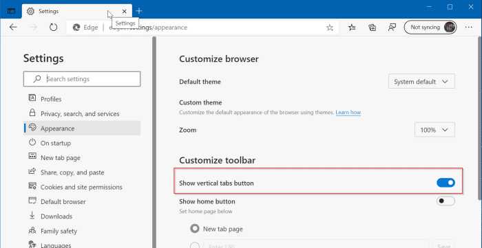
Task: Add this page to favorites star
Action: (x=330, y=27)
